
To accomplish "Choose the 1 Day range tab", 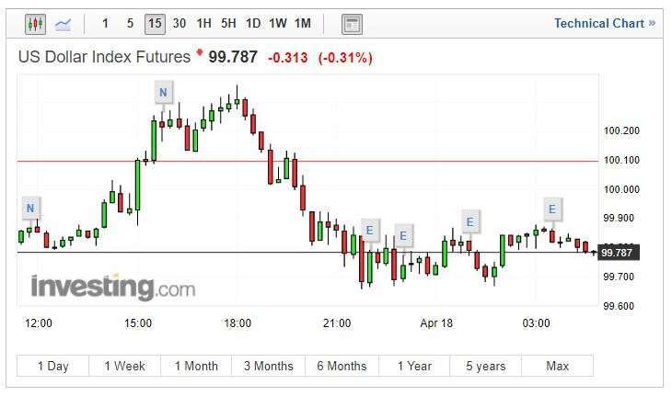I will 52,366.
